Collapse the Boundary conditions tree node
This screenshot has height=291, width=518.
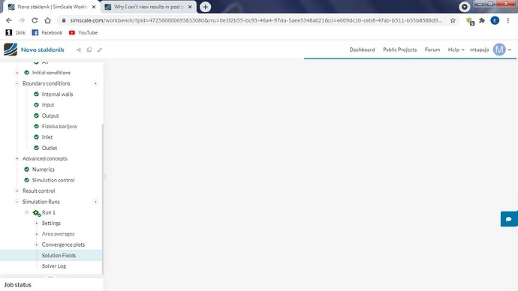click(17, 83)
